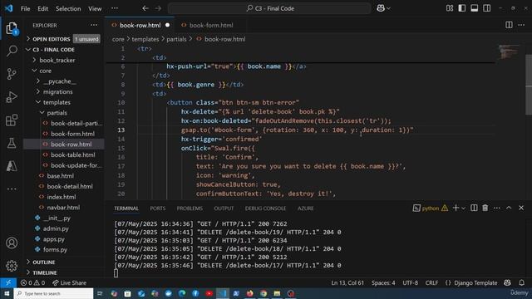The image size is (532, 299).
Task: Toggle the secondary side bar
Action: pos(487,8)
